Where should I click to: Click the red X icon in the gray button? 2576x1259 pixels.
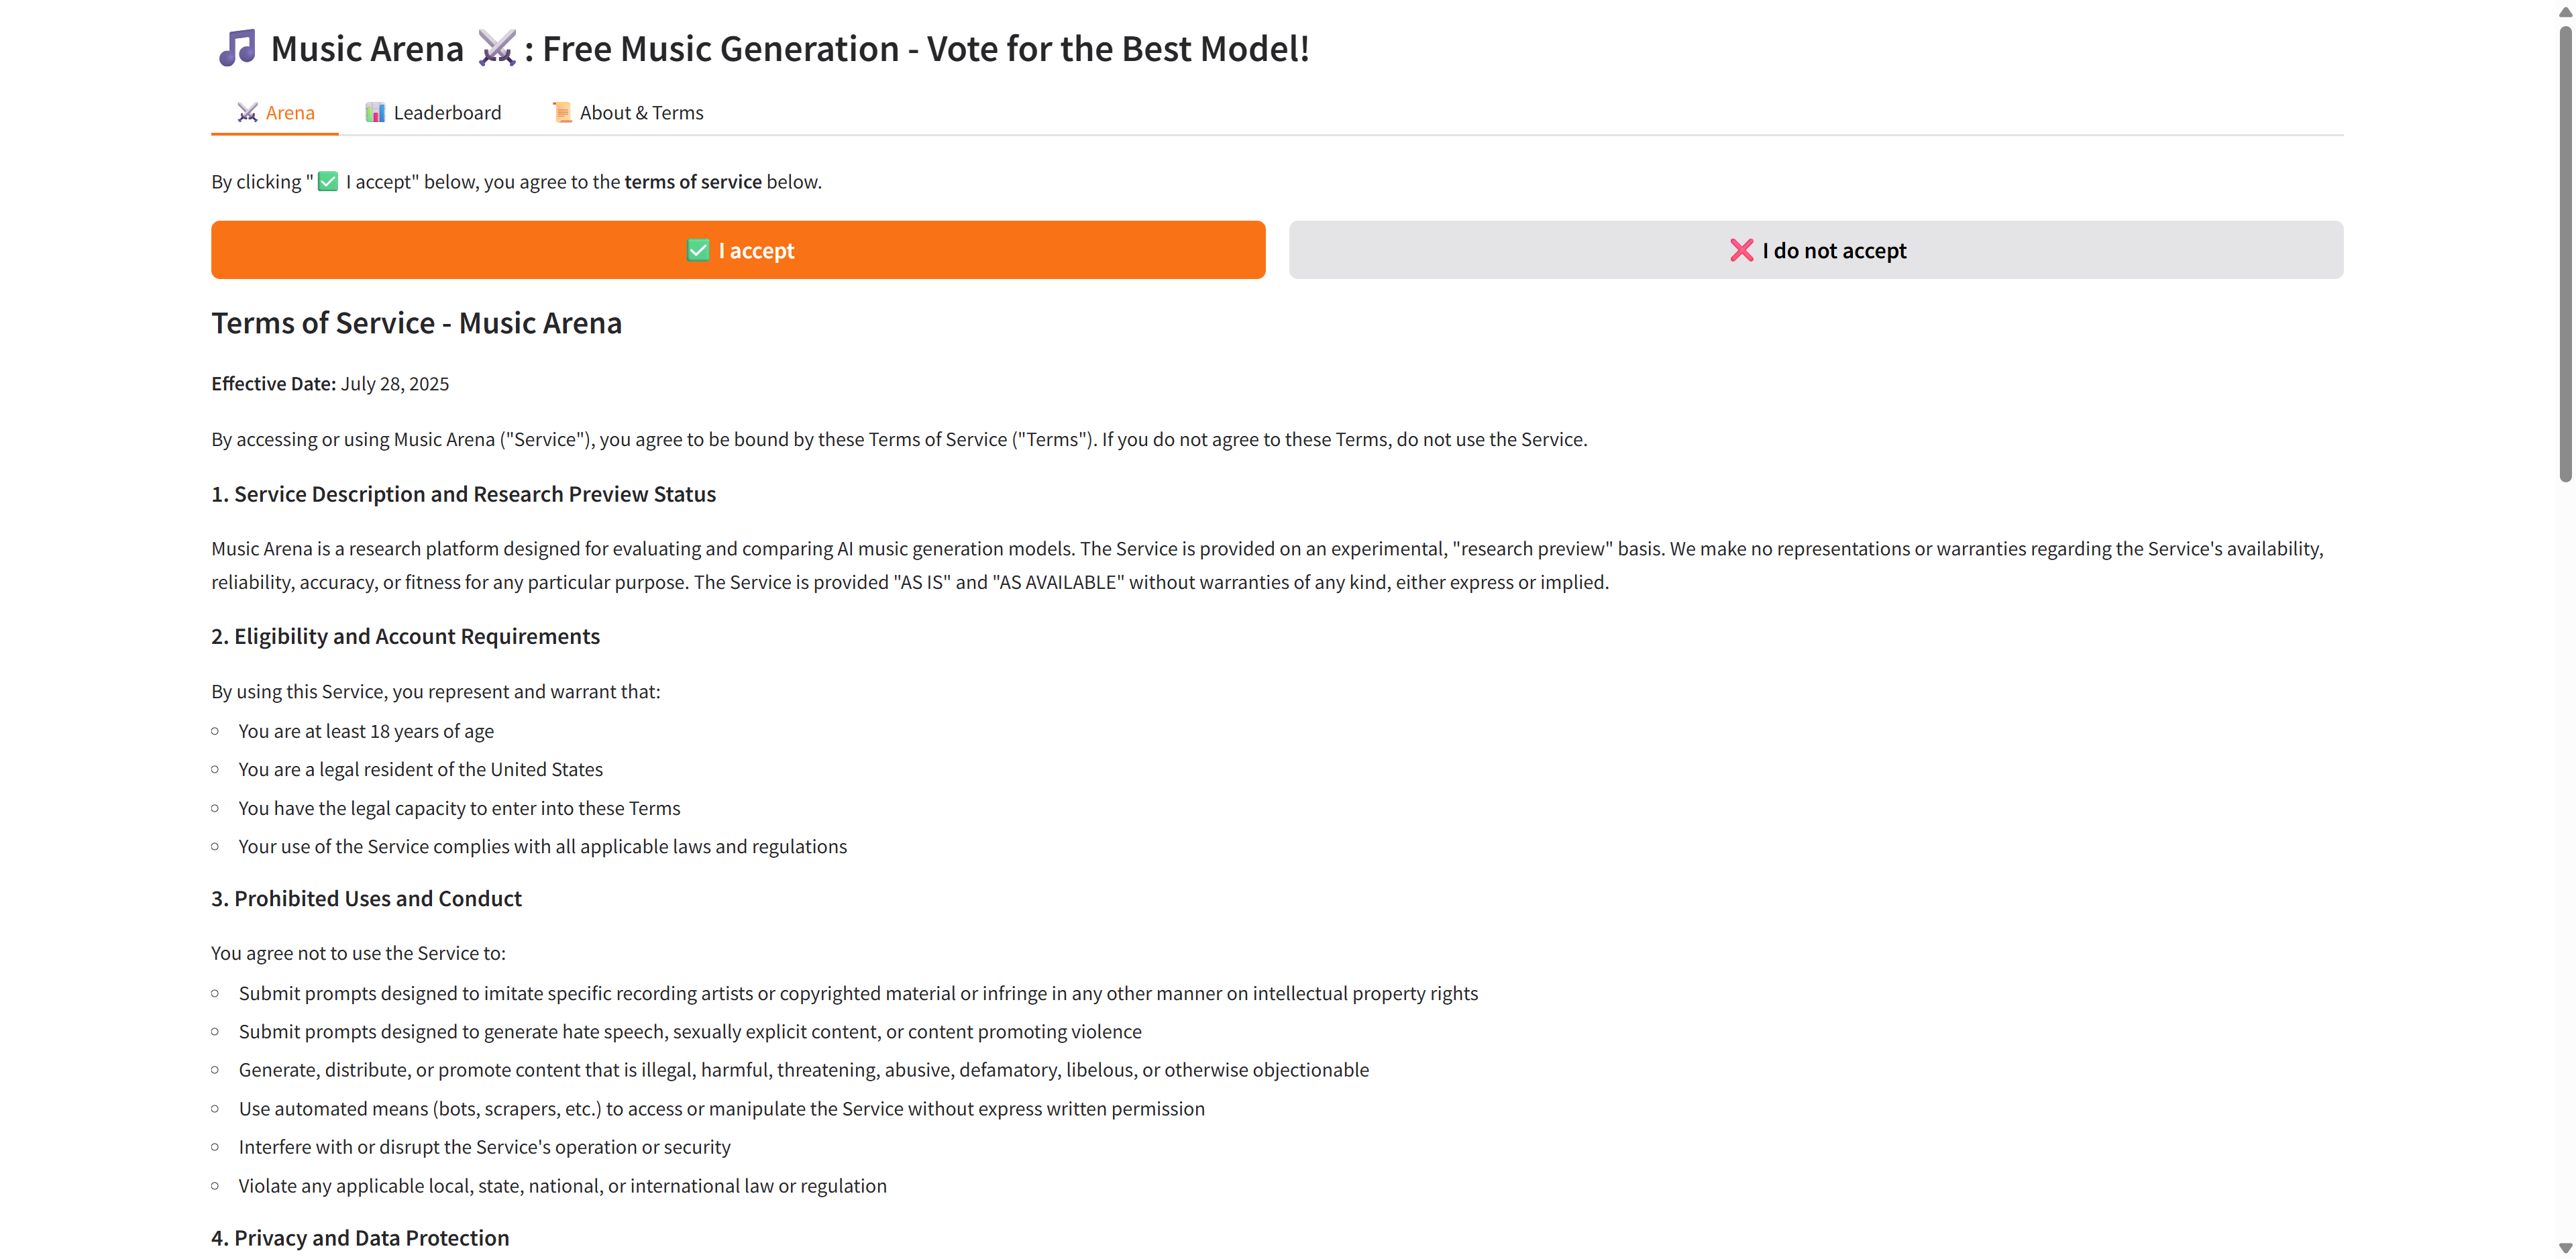coord(1741,250)
